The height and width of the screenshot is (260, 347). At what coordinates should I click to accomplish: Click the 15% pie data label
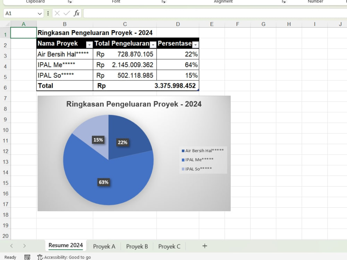[98, 140]
